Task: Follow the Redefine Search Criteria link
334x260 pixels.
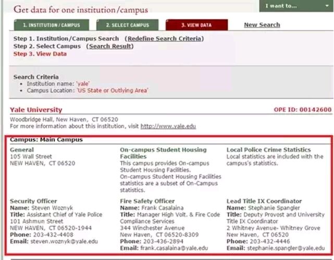Action: coord(164,38)
